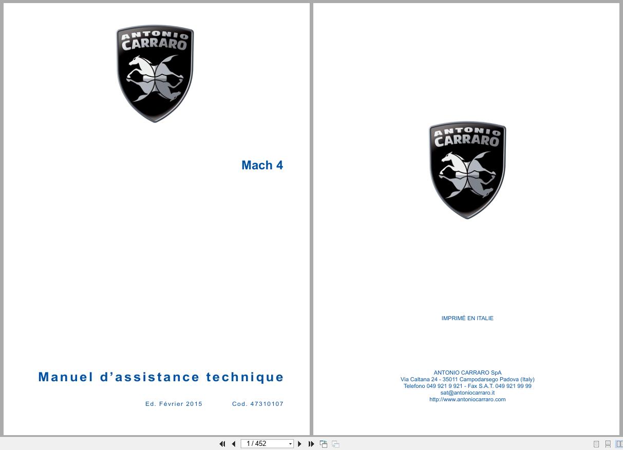Click ANTONIO CARRARO SpA company name line
The height and width of the screenshot is (450, 623).
tap(467, 373)
